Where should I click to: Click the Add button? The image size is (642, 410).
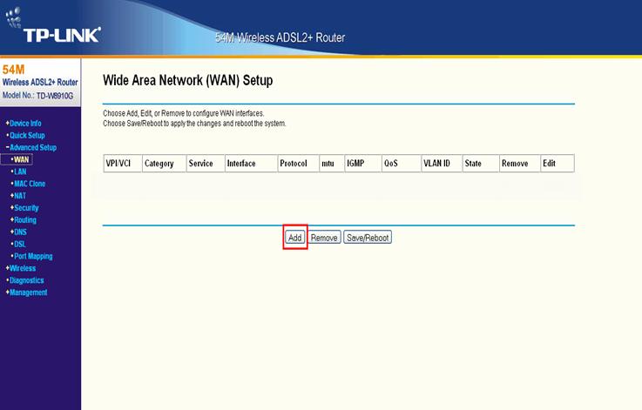tap(294, 238)
